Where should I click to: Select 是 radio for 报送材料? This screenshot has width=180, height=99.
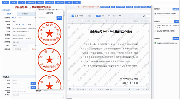(13, 18)
